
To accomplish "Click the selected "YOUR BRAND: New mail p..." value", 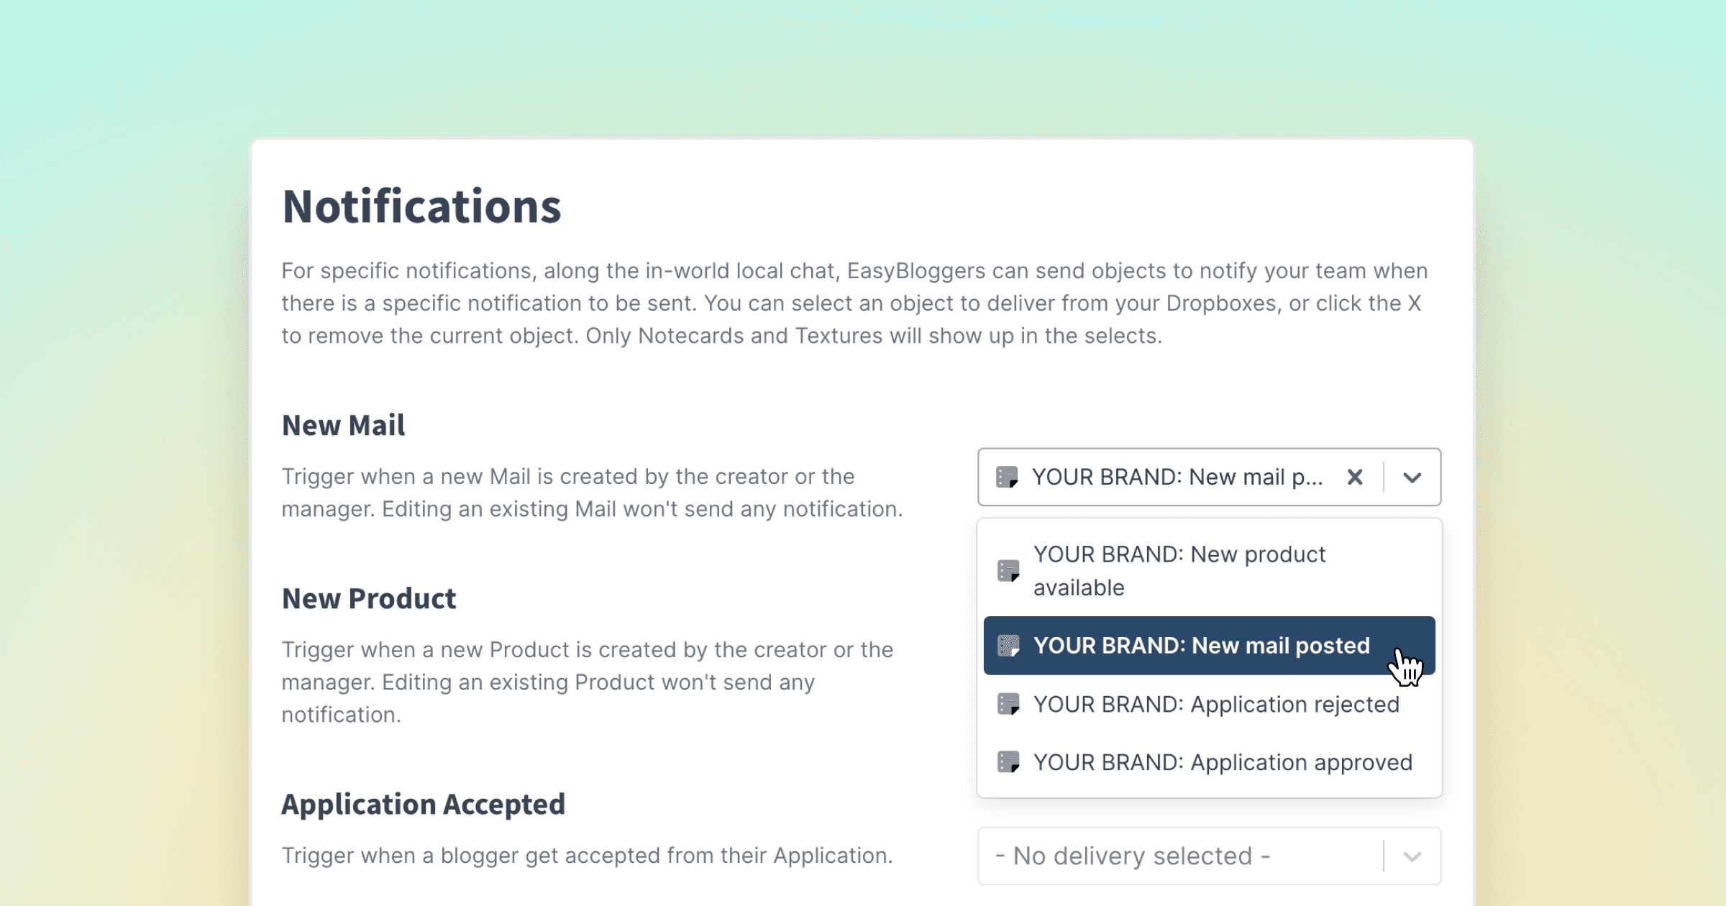I will (1177, 477).
